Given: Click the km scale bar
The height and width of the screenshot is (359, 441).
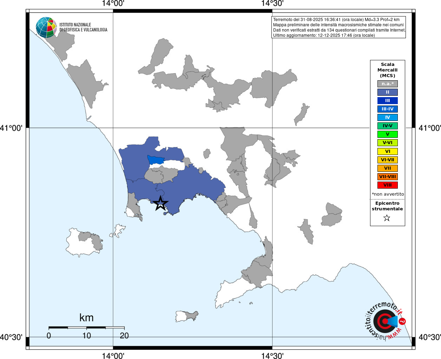Looking at the screenshot, I should pyautogui.click(x=86, y=327).
